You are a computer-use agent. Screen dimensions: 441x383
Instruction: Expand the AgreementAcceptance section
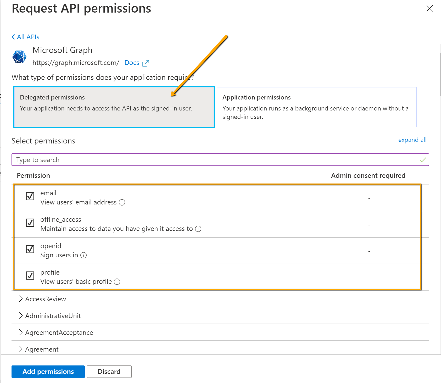coord(21,332)
